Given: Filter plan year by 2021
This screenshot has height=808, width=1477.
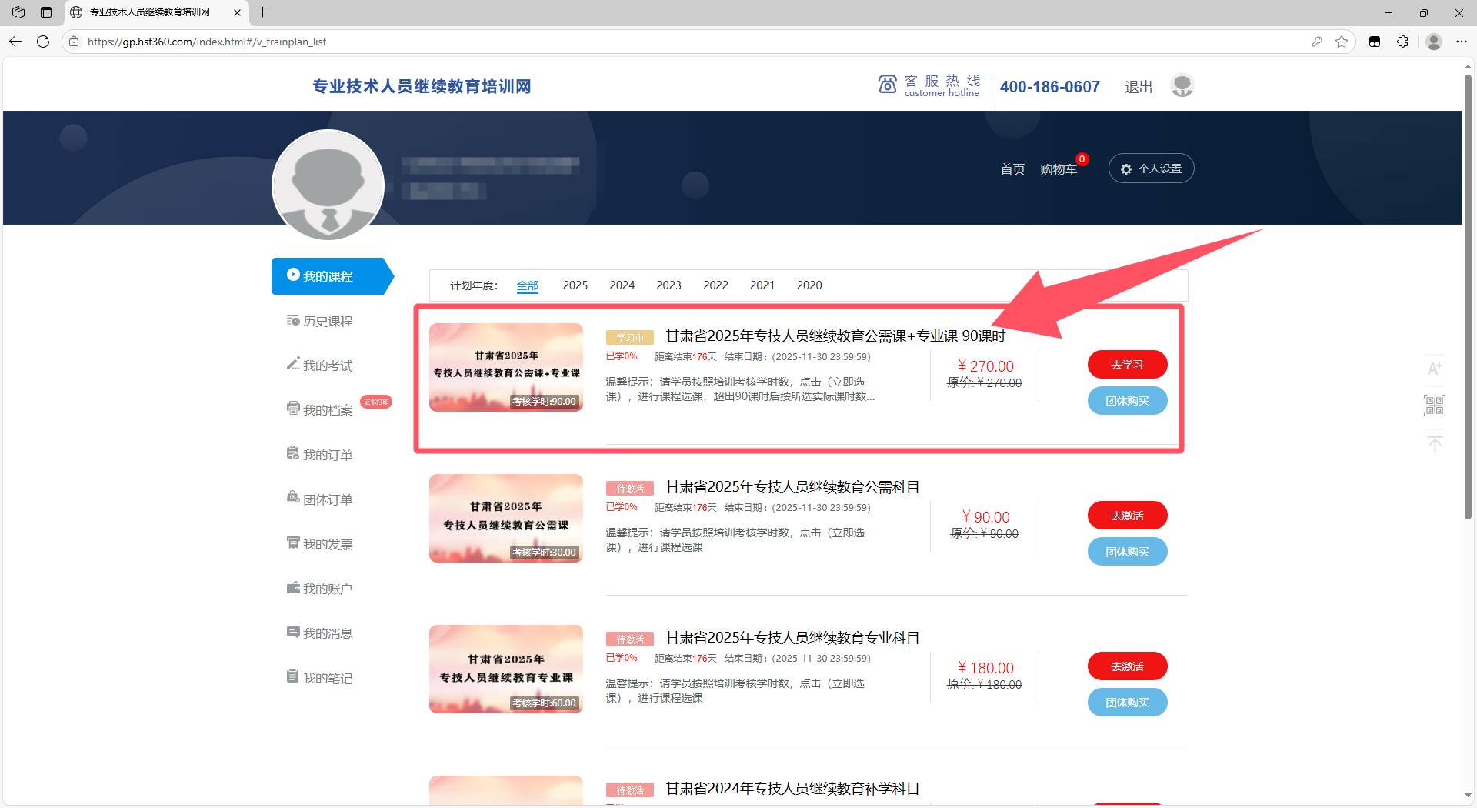Looking at the screenshot, I should tap(762, 285).
